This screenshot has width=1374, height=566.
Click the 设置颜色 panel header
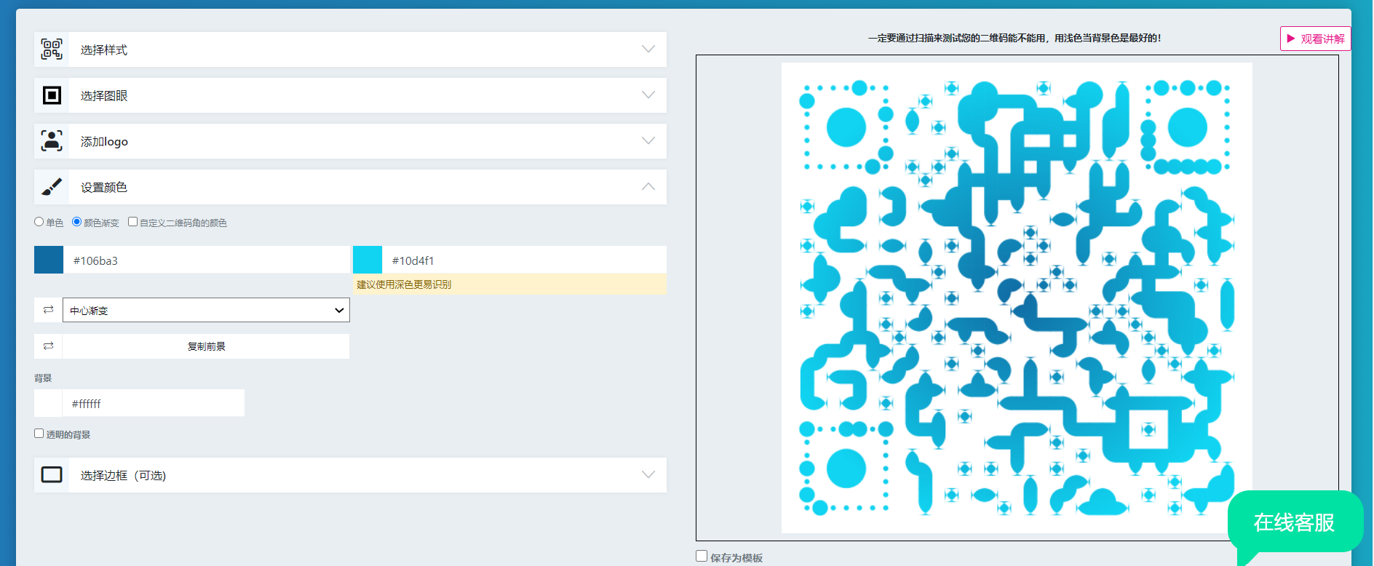[x=350, y=187]
